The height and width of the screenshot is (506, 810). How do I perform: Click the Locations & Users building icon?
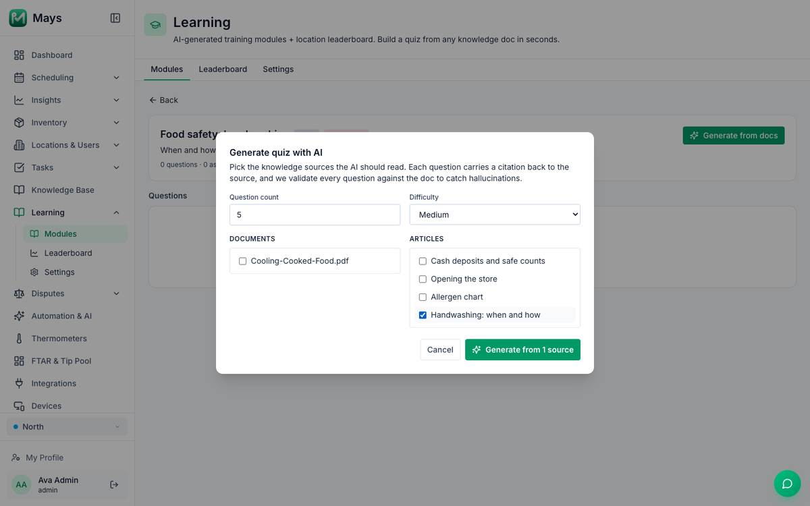point(19,145)
